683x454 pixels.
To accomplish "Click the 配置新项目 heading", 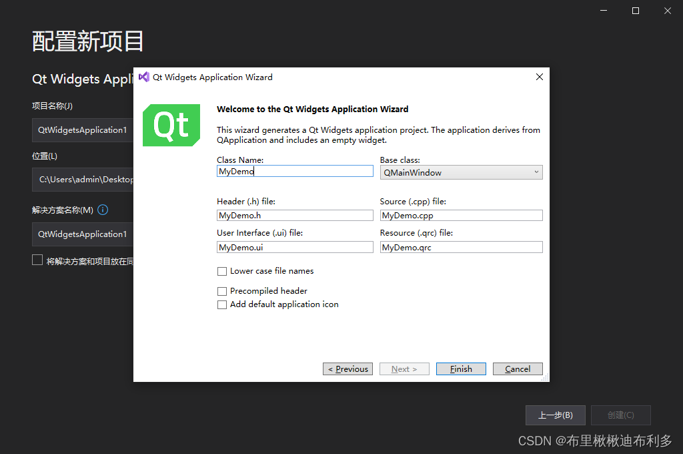I will point(87,41).
